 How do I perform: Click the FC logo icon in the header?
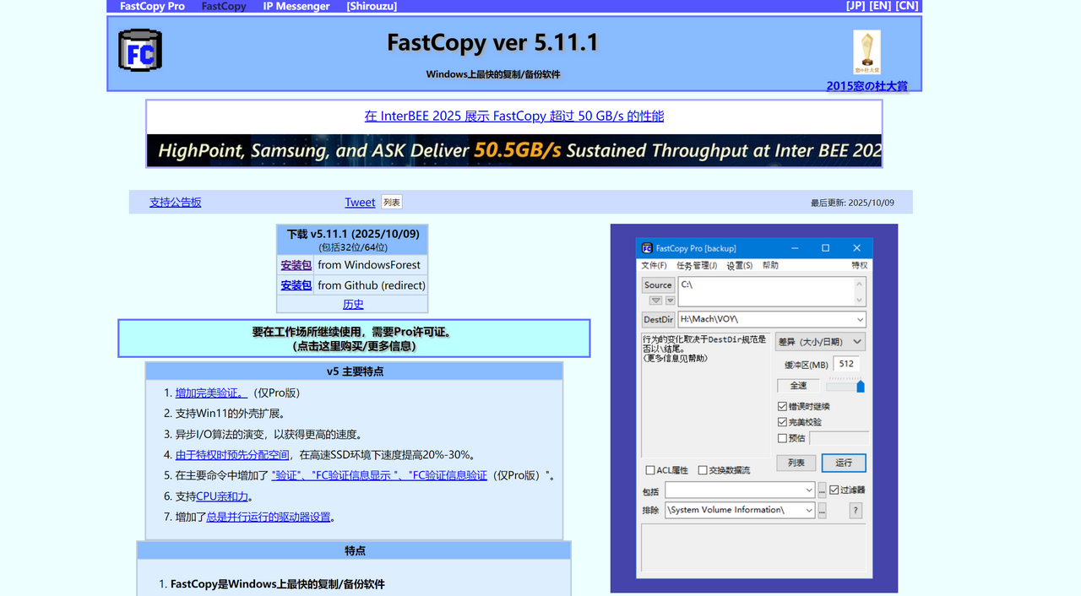click(x=139, y=50)
